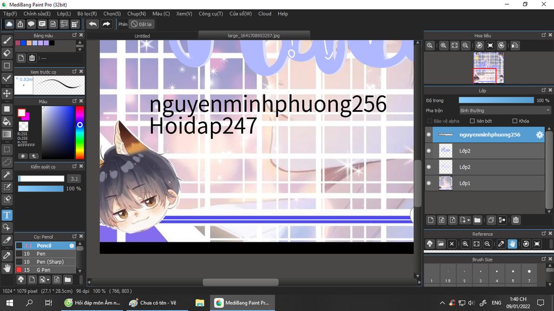This screenshot has width=554, height=311.
Task: Select the Eraser tool
Action: tap(6, 53)
